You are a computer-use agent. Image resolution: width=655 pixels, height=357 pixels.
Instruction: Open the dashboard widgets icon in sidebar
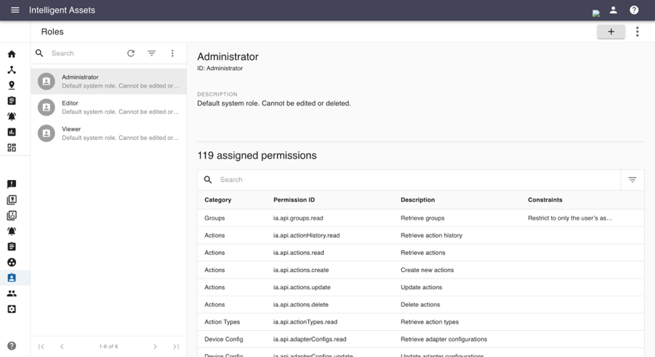coord(11,148)
